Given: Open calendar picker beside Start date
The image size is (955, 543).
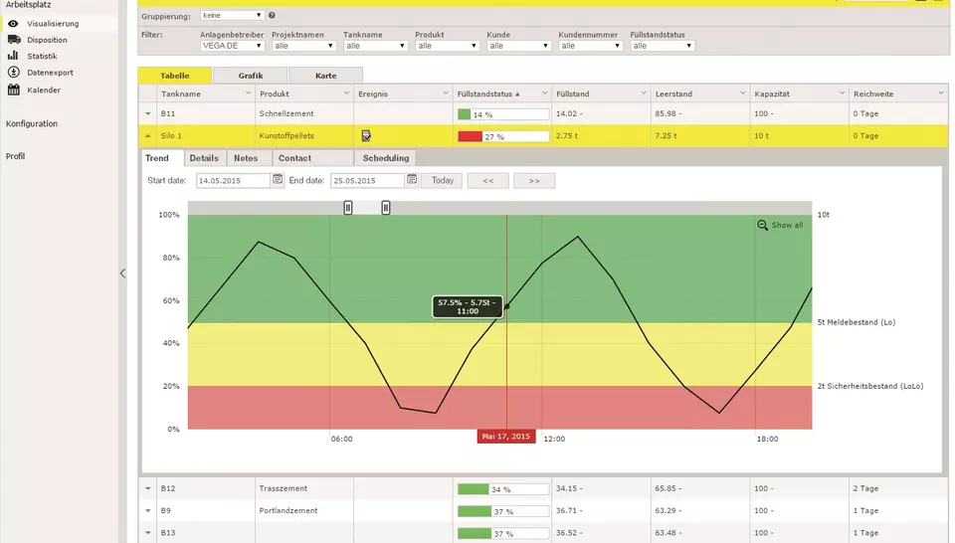Looking at the screenshot, I should (277, 180).
